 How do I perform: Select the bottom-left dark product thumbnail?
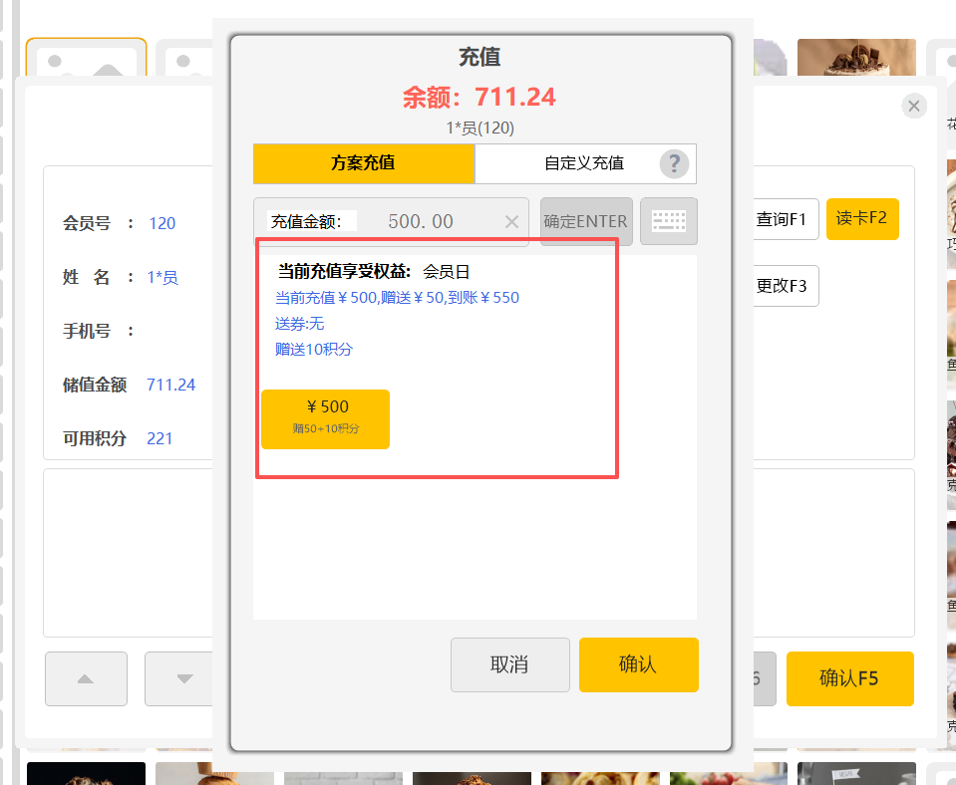86,773
